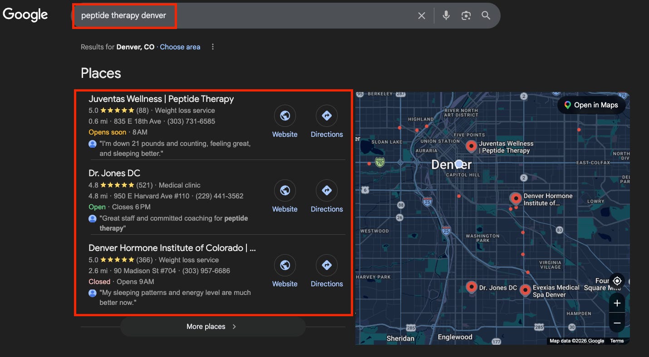Click the Juventas Wellness map pin
The image size is (649, 357).
point(472,146)
